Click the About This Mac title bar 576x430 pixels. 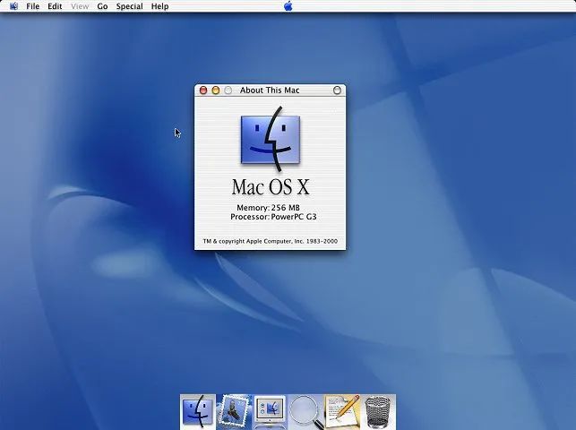tap(270, 90)
